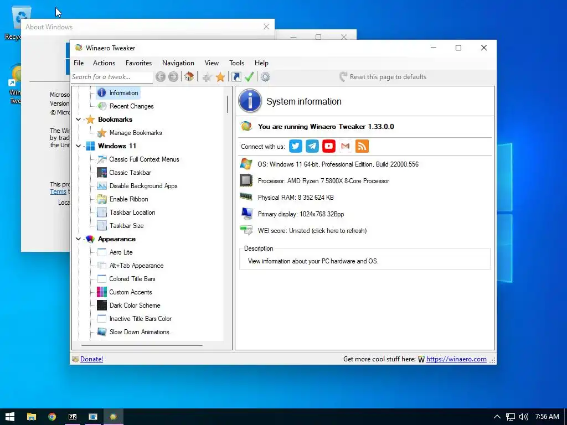The image size is (567, 425).
Task: Open bookmarks with the gold star toolbar icon
Action: 220,76
